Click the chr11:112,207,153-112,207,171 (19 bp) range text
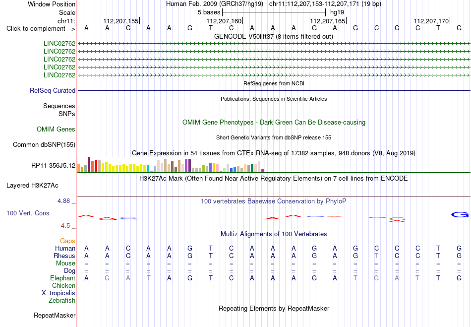Viewport: 471px width, 327px height. tap(325, 4)
